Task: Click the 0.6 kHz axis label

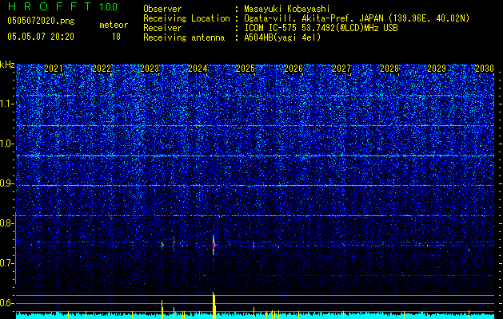Action: tap(7, 303)
